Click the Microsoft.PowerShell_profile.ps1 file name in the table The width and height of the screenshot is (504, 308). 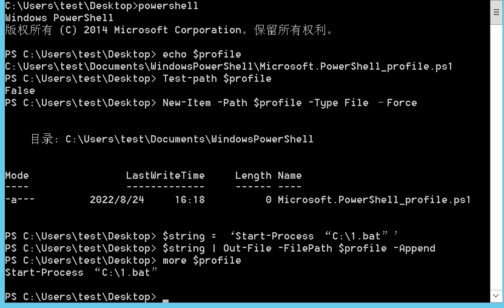coord(374,200)
